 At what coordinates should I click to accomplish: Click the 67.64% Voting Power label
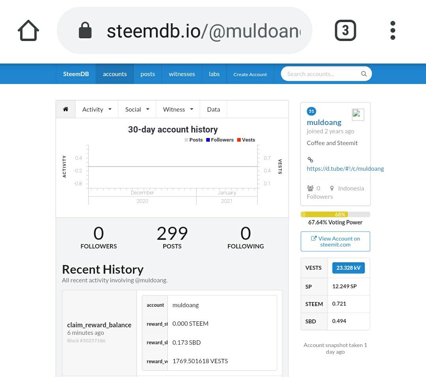tap(335, 222)
